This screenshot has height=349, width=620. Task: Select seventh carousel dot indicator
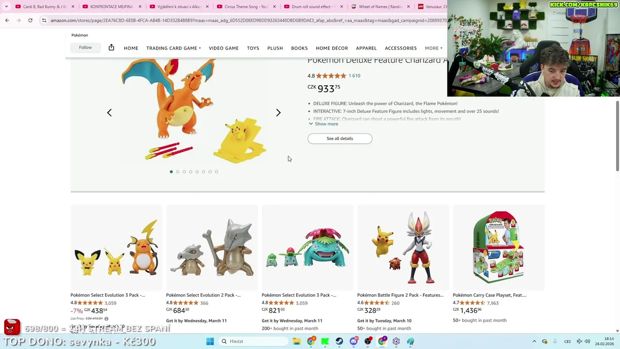tap(210, 172)
